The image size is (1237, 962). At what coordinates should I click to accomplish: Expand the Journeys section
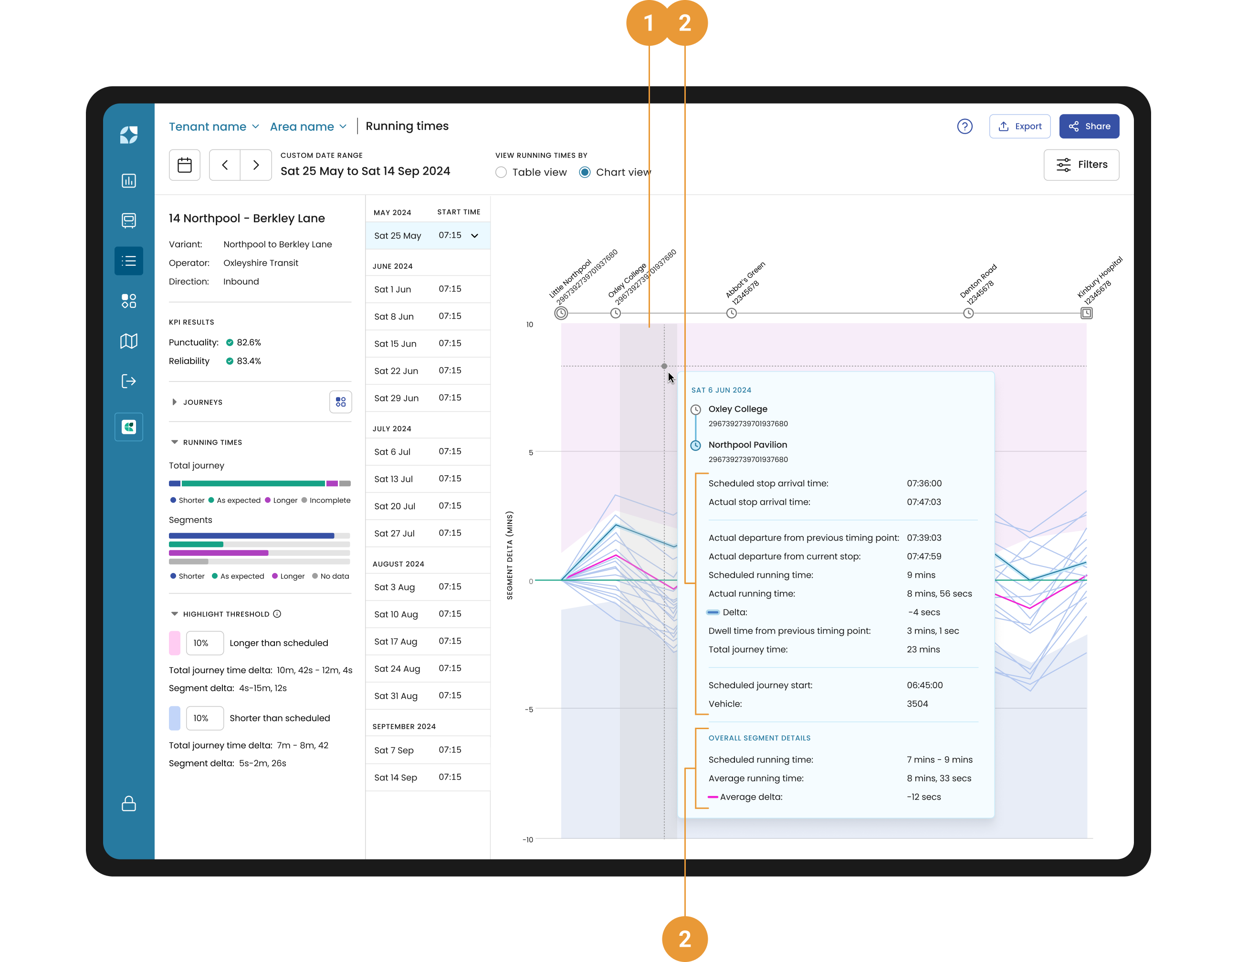click(175, 402)
